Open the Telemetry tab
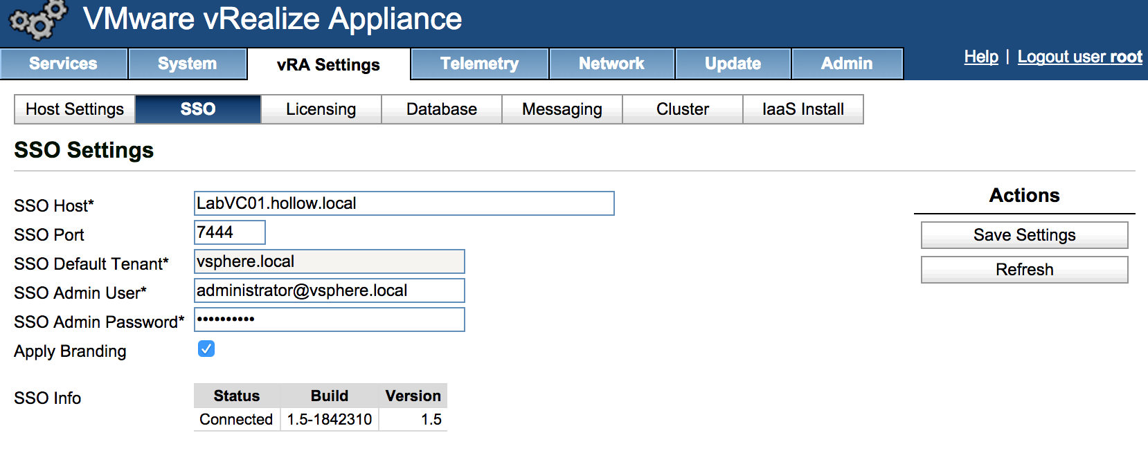Viewport: 1148px width, 462px height. click(x=479, y=64)
